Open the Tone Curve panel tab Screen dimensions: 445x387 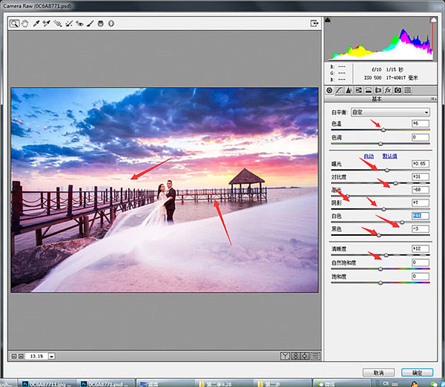coord(340,90)
